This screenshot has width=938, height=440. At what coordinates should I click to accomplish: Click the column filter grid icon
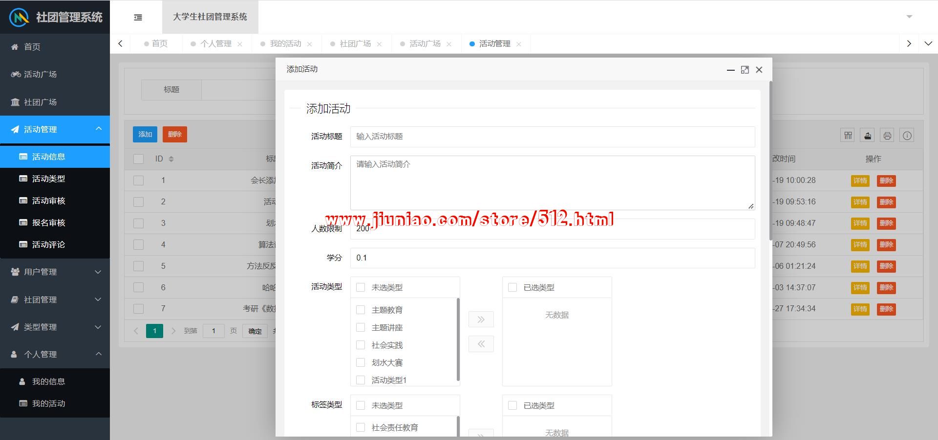(x=848, y=136)
